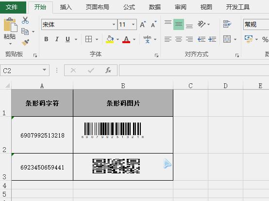The height and width of the screenshot is (201, 269).
Task: Cancel formula entry X button
Action: click(x=73, y=70)
